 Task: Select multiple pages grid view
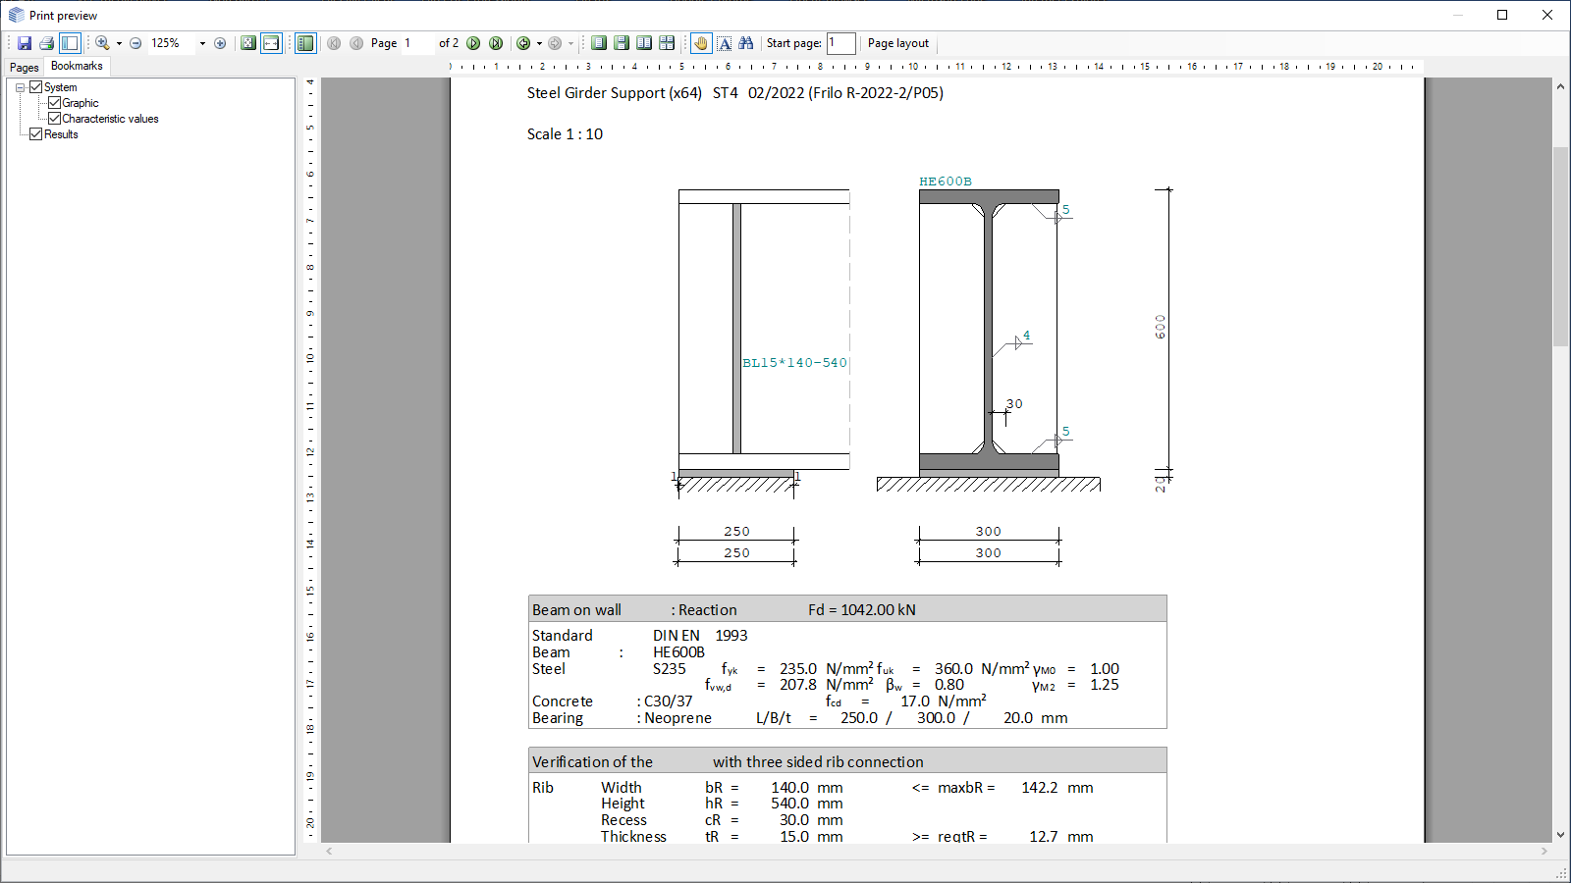tap(667, 43)
